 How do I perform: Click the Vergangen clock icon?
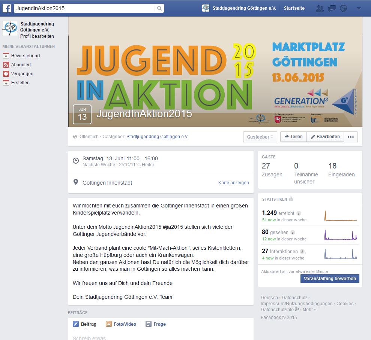[6, 74]
